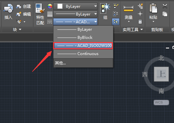Click the Group icon
Viewport: 174px width, 123px height.
pos(105,8)
